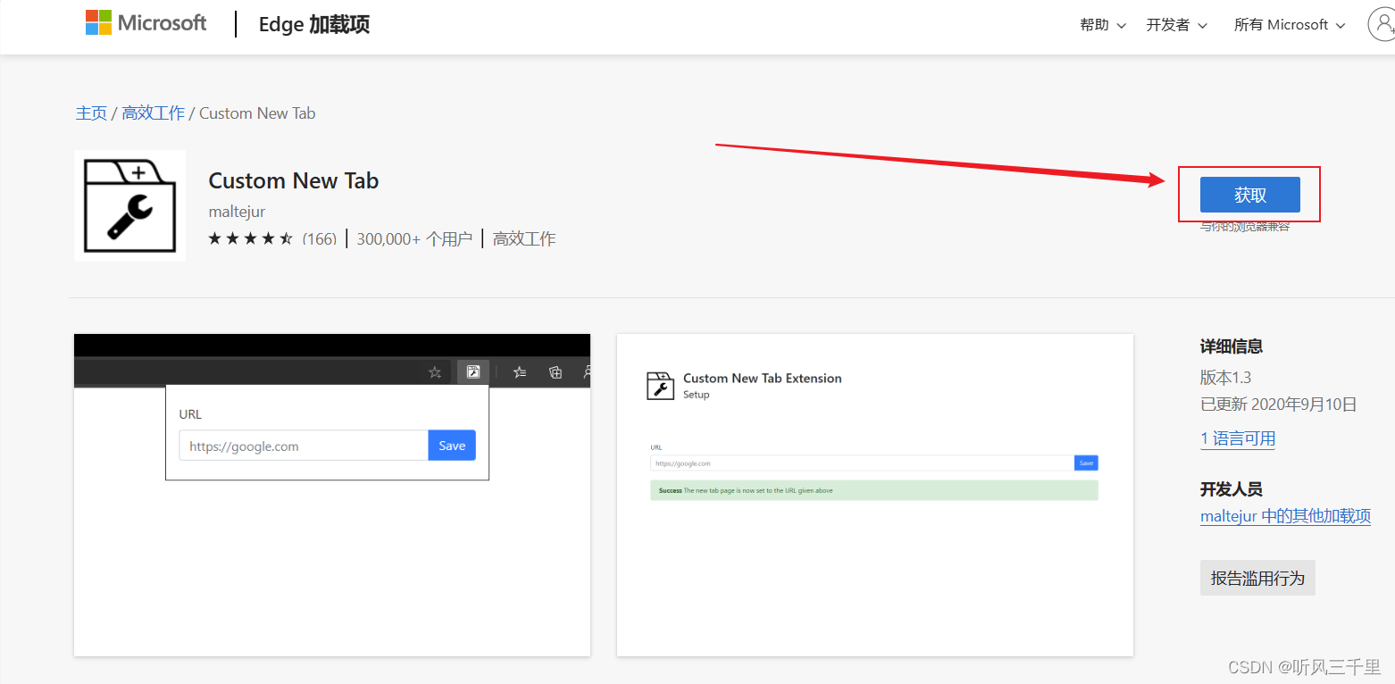Open the Edge 加载项 home title

pos(314,24)
